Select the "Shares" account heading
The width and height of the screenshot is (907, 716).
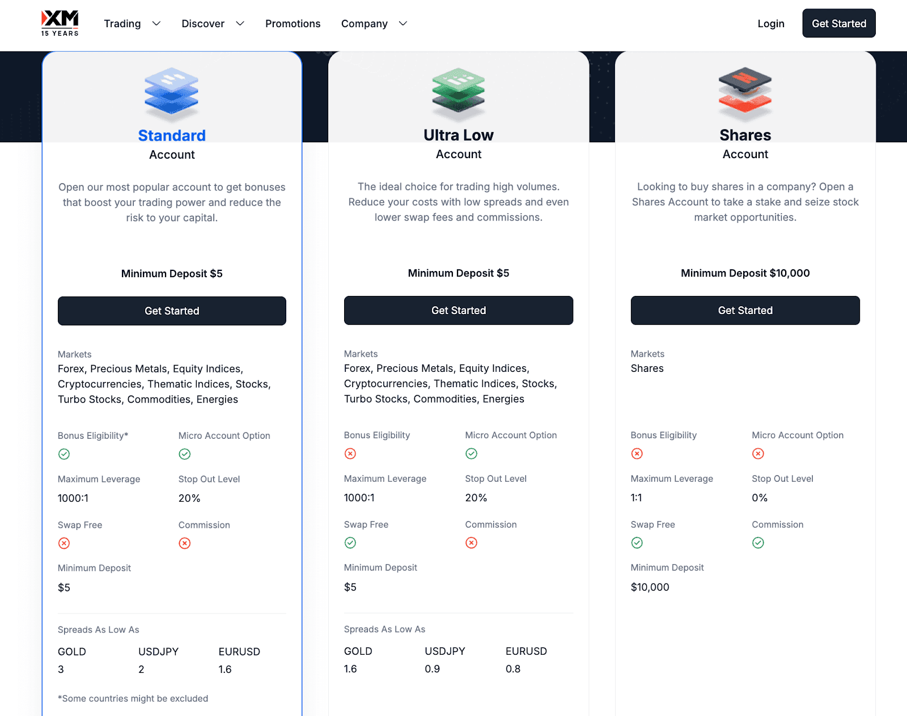pos(745,135)
